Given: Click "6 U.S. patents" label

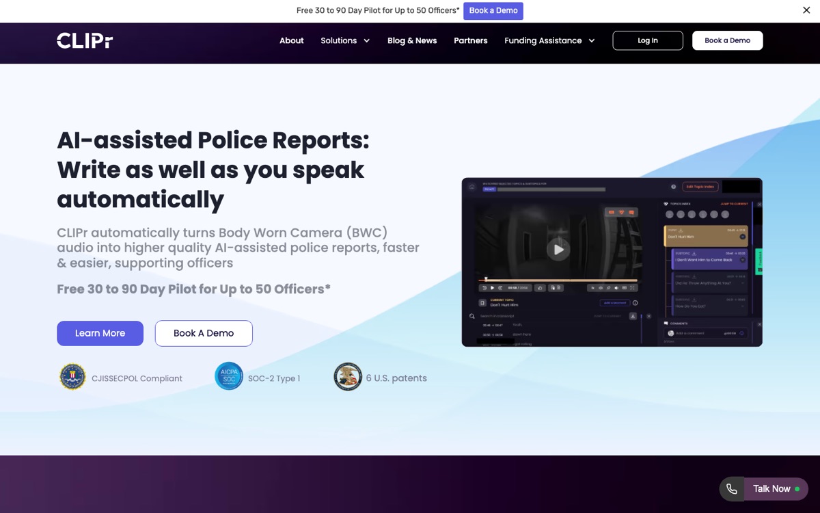Looking at the screenshot, I should point(396,378).
